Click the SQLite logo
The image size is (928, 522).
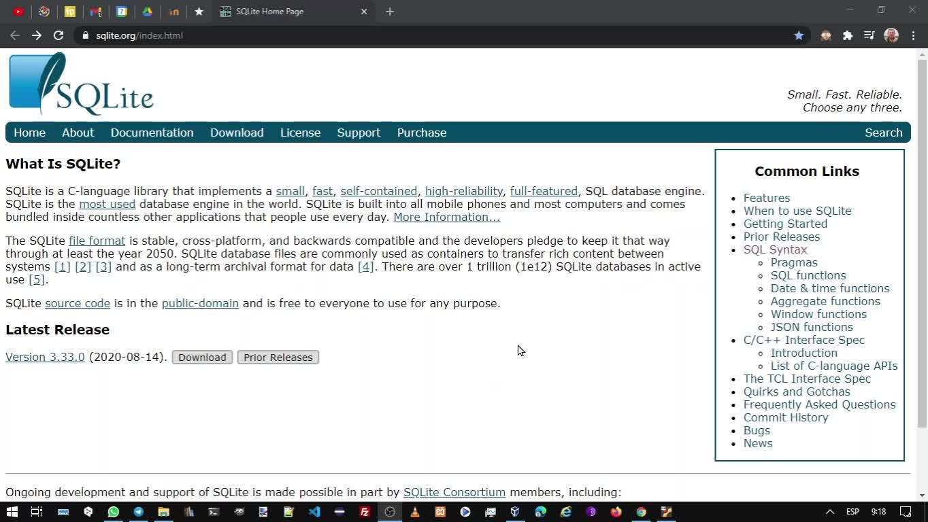coord(81,84)
